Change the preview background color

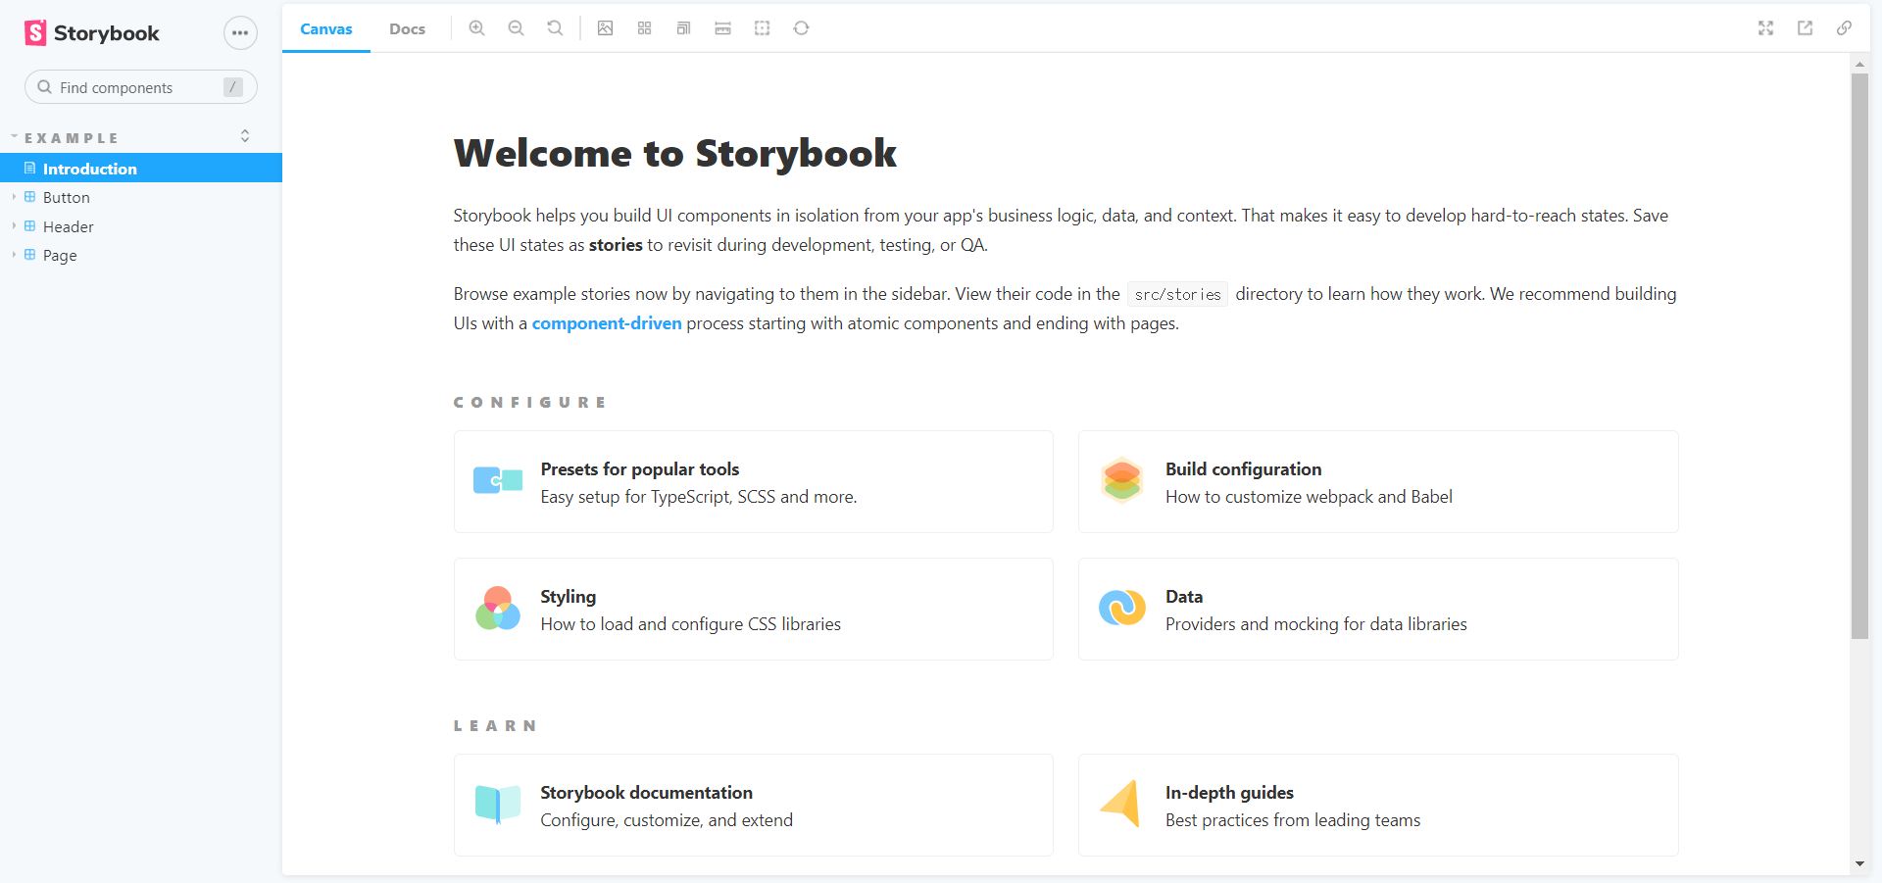605,28
